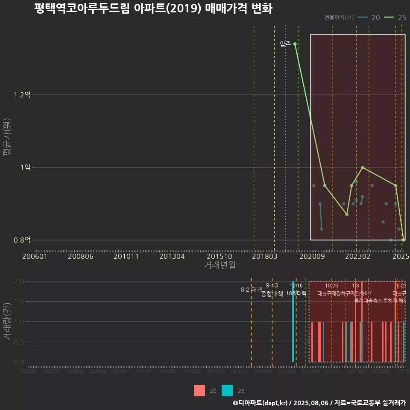Click the cyan 25㎡ swatch in bottom legend
Screen dimensions: 410x410
point(227,390)
